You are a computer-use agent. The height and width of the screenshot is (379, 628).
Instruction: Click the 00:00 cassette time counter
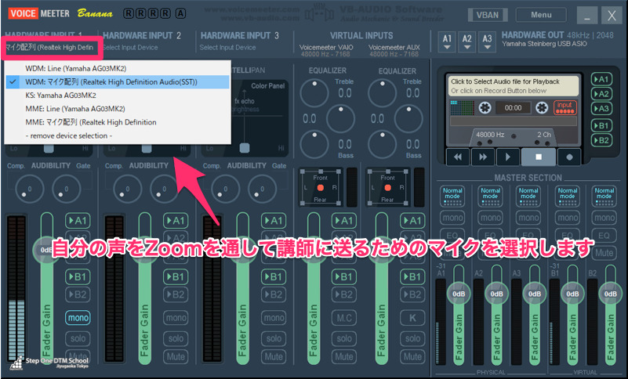point(513,108)
